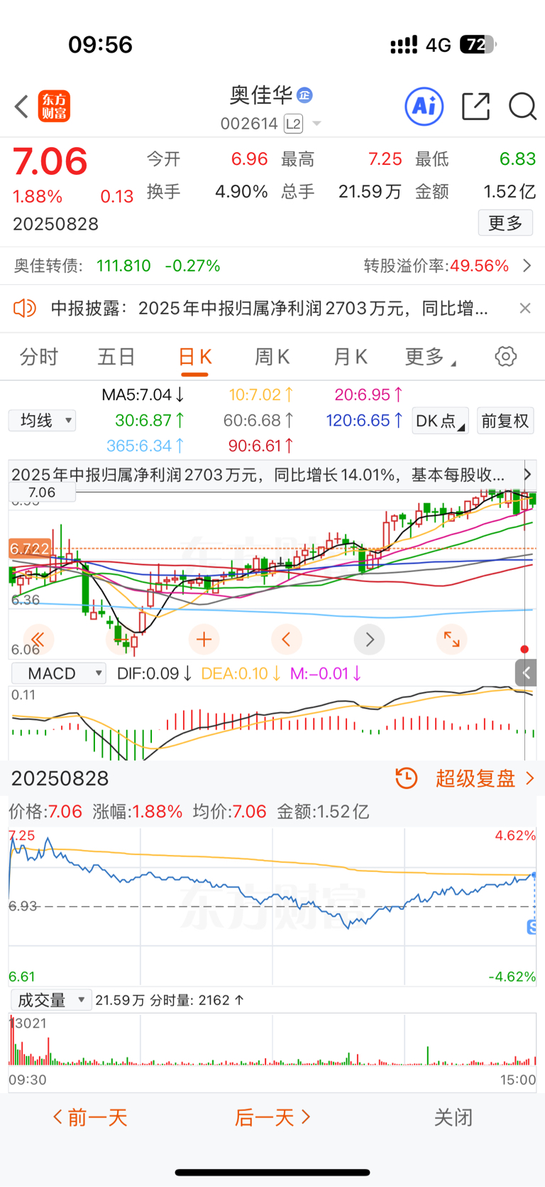Select the 日K tab
Viewport: 545px width, 1187px height.
pyautogui.click(x=194, y=357)
